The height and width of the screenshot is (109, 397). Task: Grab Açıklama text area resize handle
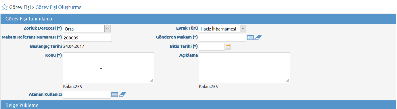[x=288, y=81]
